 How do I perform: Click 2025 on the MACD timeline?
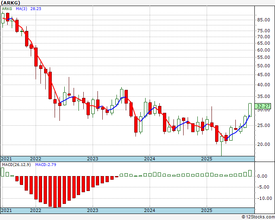[x=207, y=210]
